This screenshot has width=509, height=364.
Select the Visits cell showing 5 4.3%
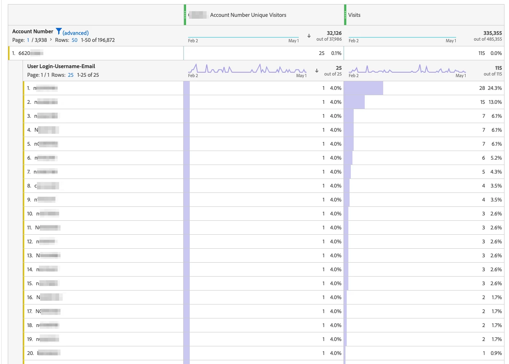point(424,172)
